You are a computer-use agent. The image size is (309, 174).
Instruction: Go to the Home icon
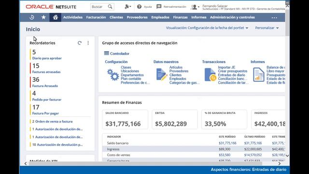56,17
